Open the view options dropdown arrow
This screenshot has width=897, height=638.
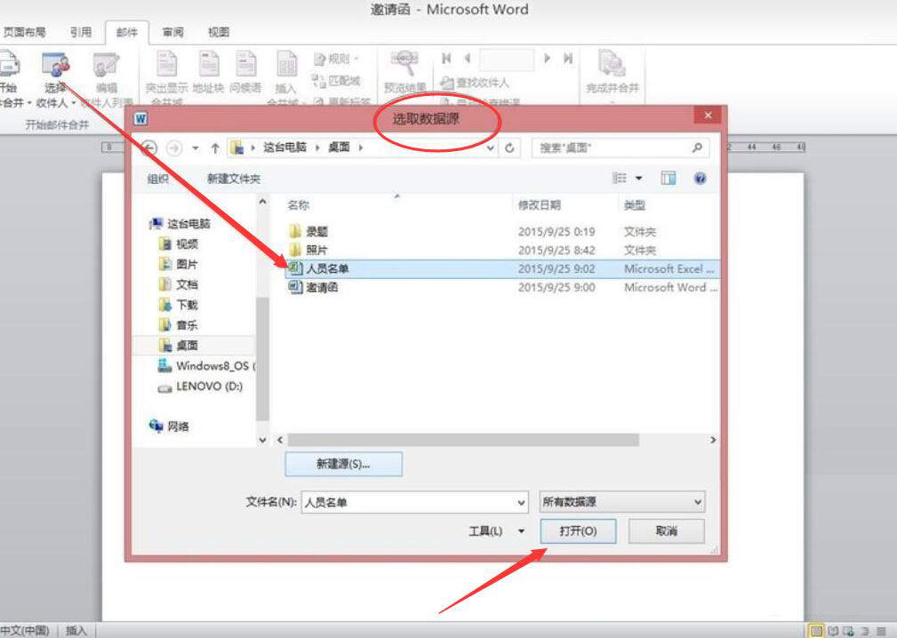tap(639, 179)
